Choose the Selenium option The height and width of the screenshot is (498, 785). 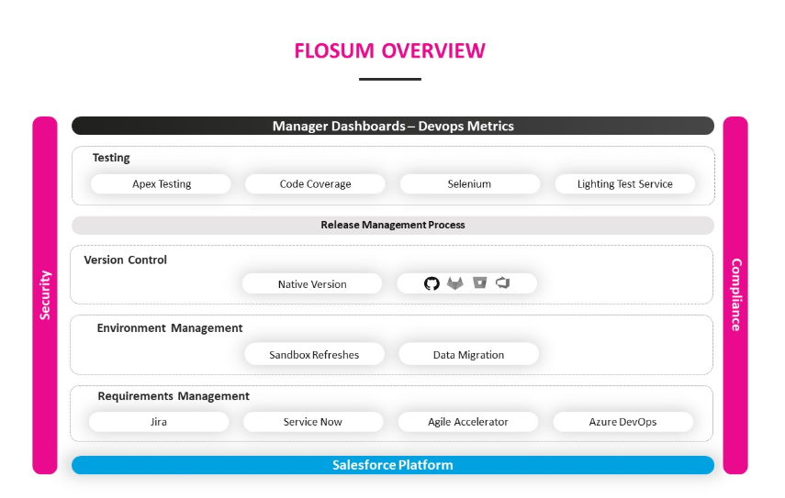[x=469, y=184]
